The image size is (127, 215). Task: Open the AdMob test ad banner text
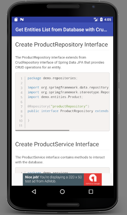(53, 179)
